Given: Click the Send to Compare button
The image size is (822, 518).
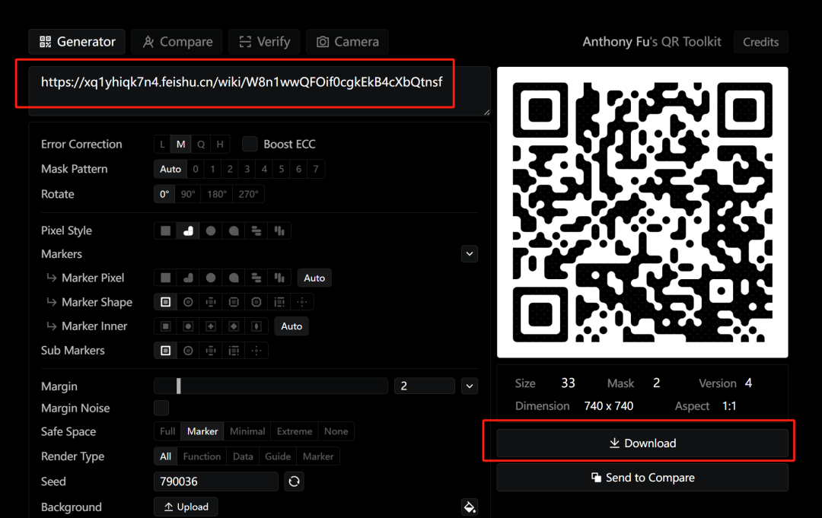Looking at the screenshot, I should [x=642, y=478].
